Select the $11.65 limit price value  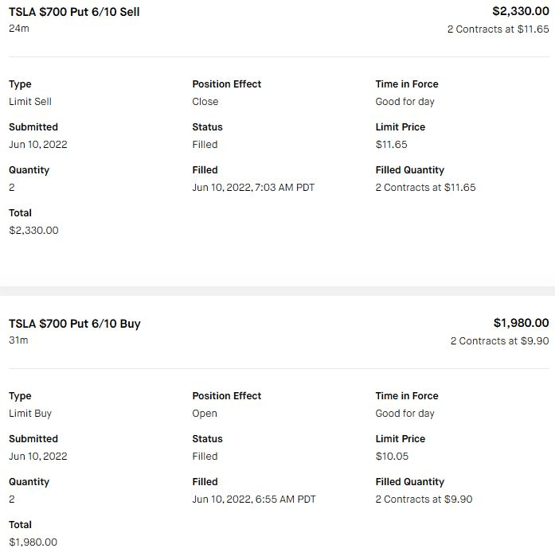pos(391,145)
